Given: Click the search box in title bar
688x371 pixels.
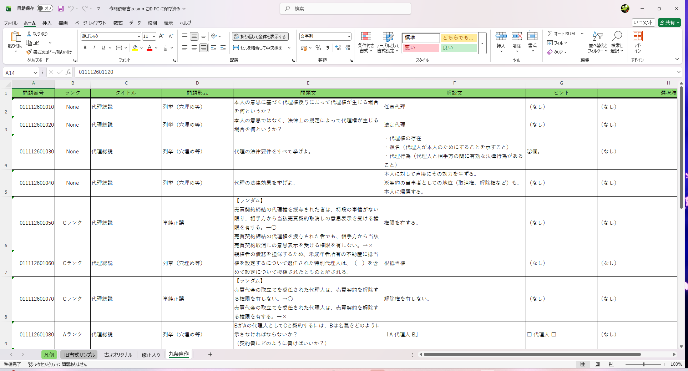Looking at the screenshot, I should [x=345, y=9].
